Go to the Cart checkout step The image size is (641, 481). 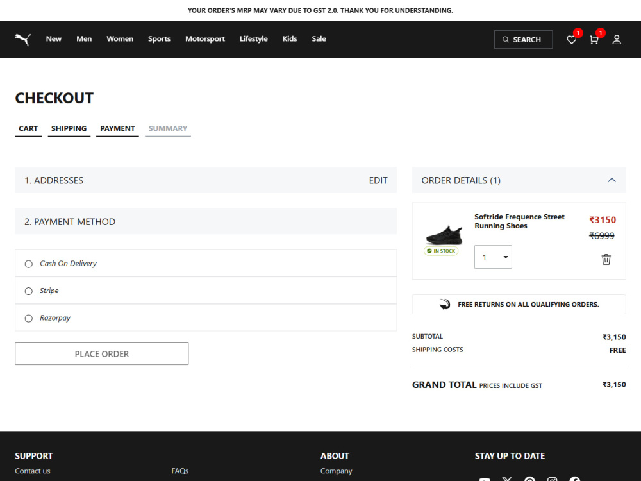click(28, 128)
